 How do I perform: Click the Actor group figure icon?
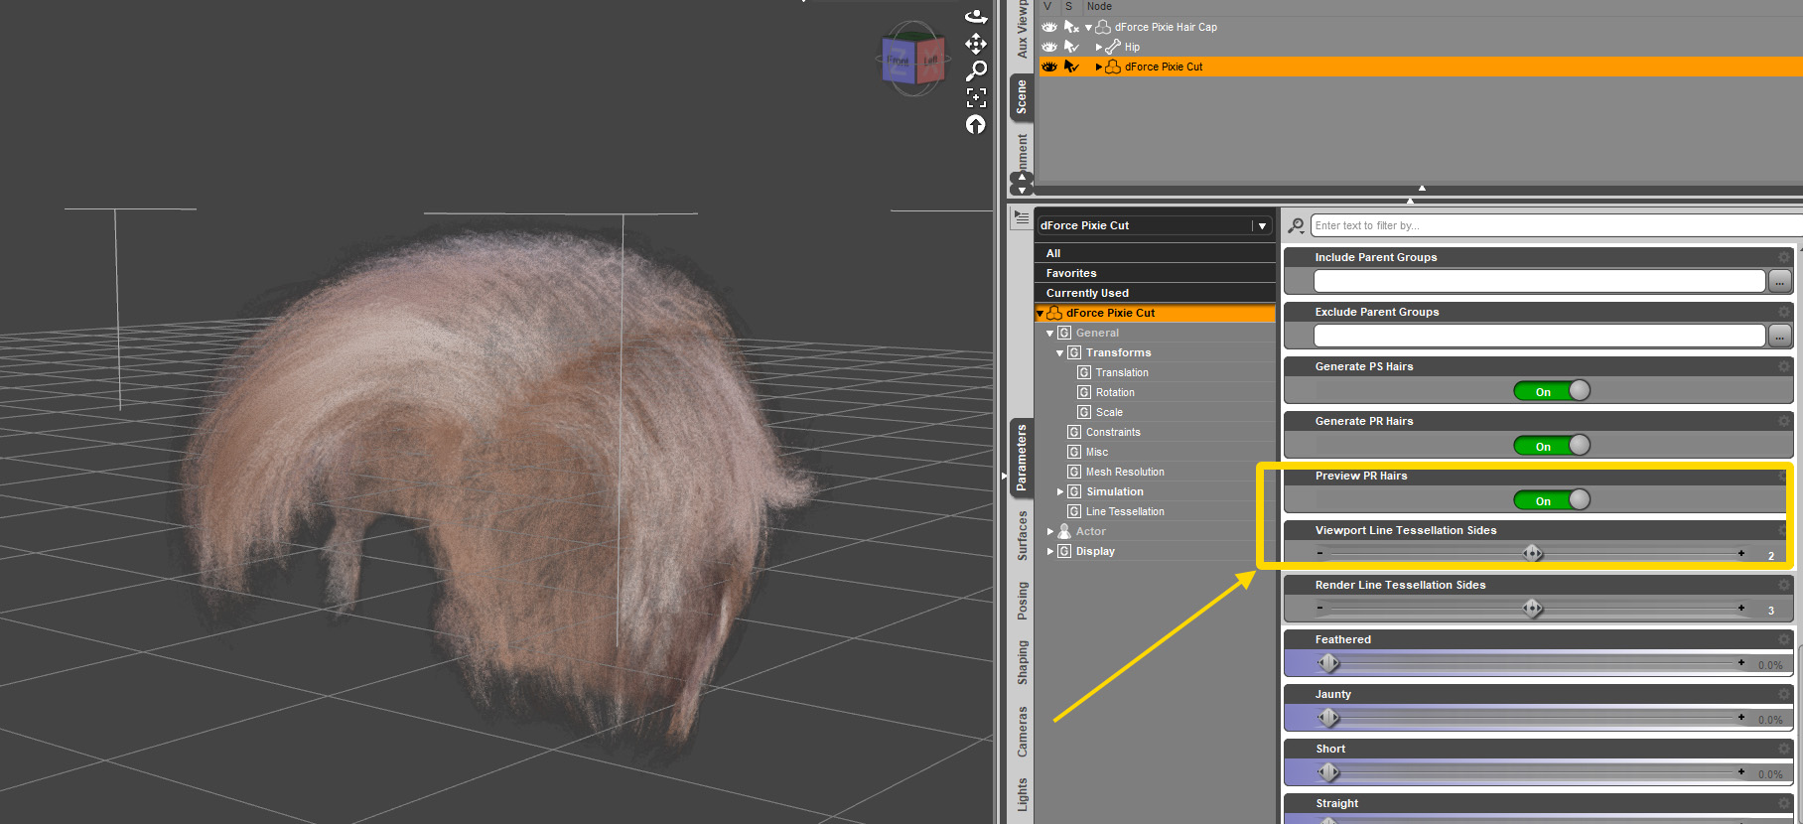(x=1064, y=531)
